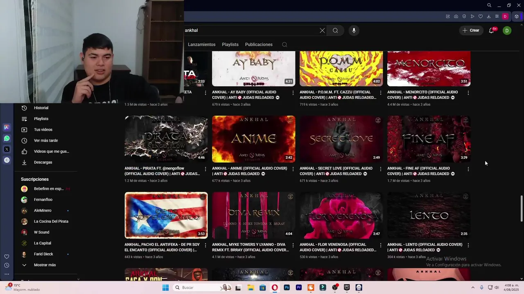The image size is (524, 294).
Task: Open the player icon in Opera sidebar
Action: pyautogui.click(x=7, y=160)
